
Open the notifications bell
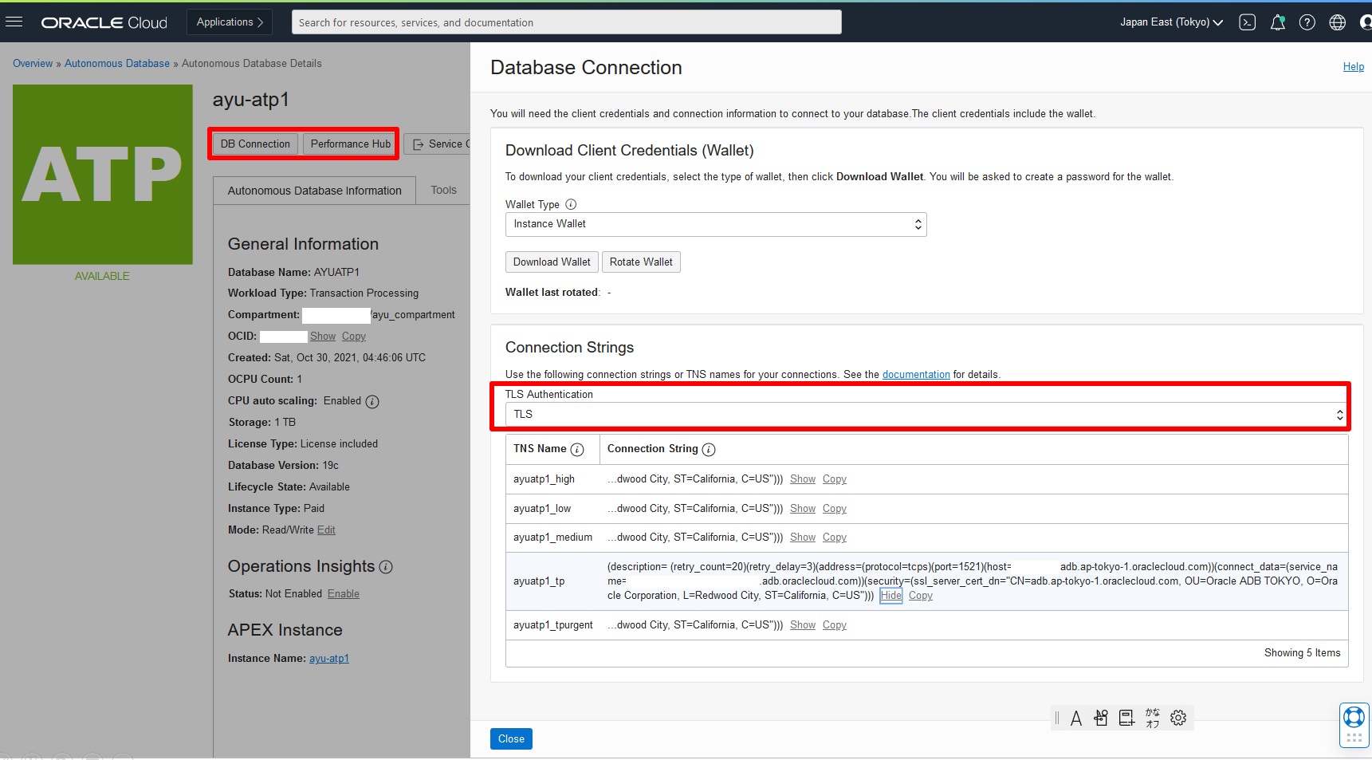coord(1277,22)
